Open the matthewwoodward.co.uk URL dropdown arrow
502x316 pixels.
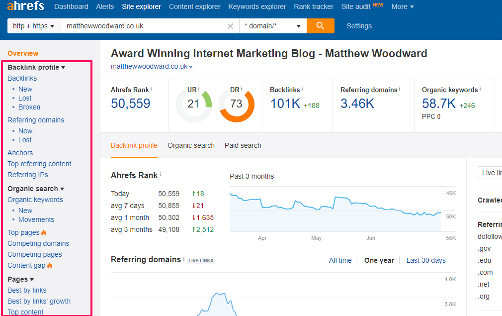pos(191,67)
